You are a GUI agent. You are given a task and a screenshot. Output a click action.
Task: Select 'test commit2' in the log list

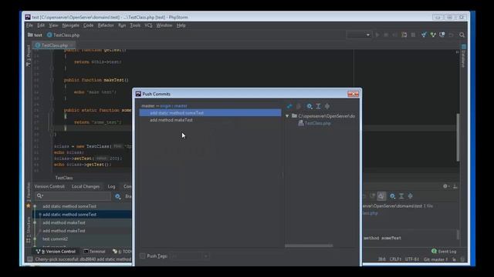tap(83, 239)
